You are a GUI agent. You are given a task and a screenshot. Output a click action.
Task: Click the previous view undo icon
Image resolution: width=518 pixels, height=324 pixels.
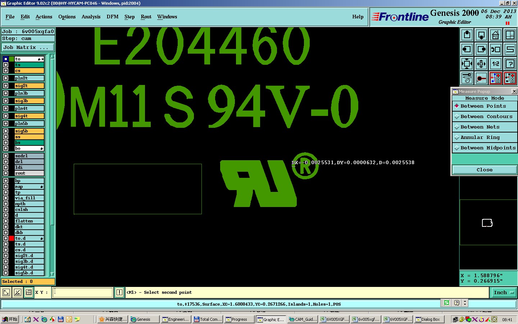click(x=496, y=49)
